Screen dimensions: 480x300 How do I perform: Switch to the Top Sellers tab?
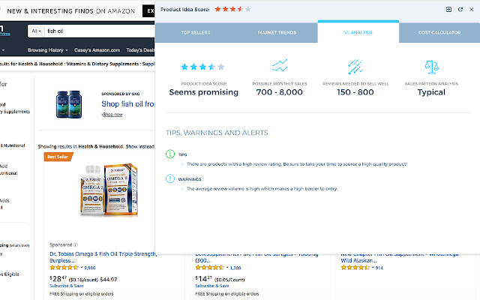click(196, 33)
